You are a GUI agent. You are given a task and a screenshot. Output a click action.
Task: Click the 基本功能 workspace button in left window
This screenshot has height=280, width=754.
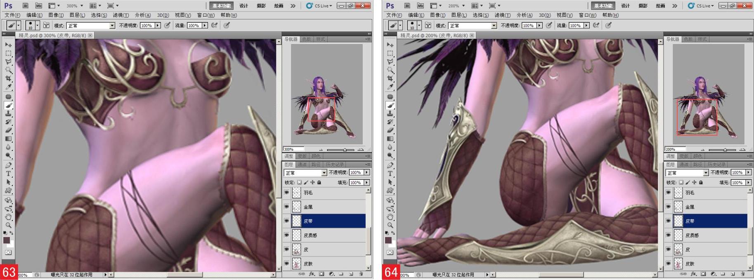222,6
